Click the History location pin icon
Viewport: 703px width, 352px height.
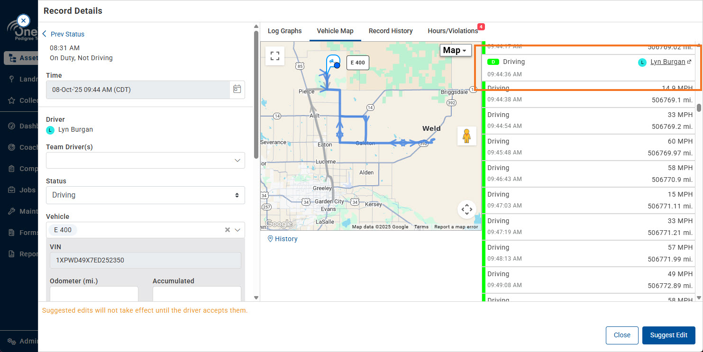270,239
